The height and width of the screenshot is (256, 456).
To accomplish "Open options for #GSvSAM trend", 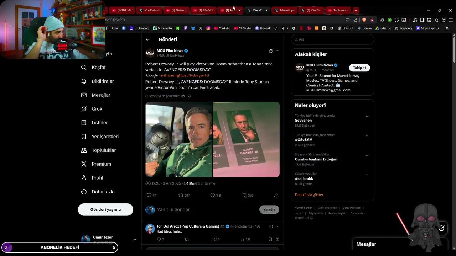I will tap(368, 136).
